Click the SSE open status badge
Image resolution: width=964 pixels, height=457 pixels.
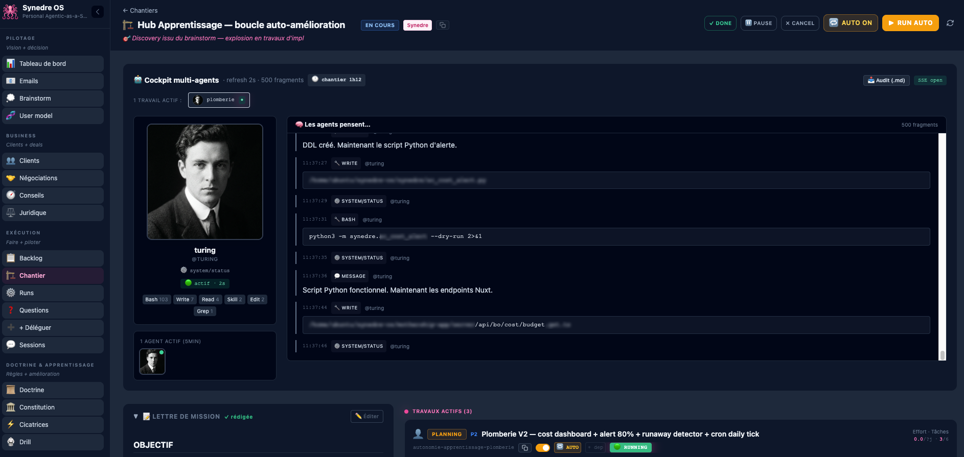tap(930, 80)
